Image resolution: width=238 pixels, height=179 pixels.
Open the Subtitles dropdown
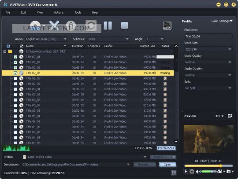[108, 39]
